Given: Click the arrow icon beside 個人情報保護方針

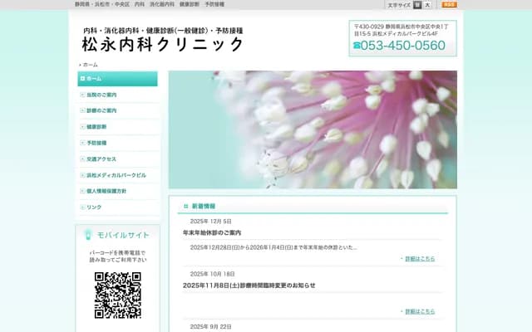Looking at the screenshot, I should pos(82,191).
